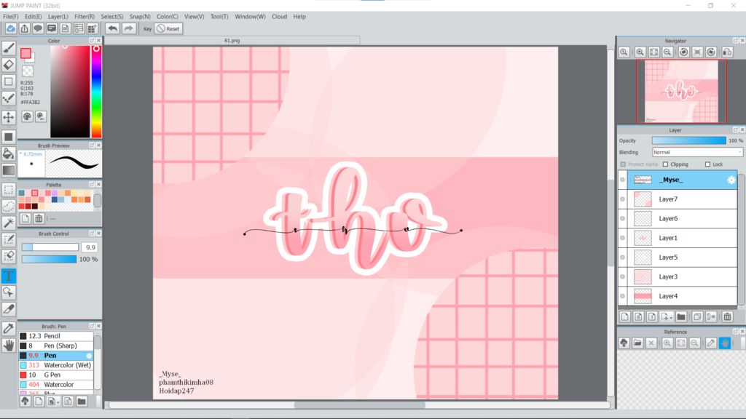This screenshot has width=746, height=419.
Task: Delete the selected layer with trash icon
Action: pos(727,317)
